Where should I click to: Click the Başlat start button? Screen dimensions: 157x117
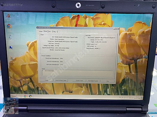pos(14,96)
